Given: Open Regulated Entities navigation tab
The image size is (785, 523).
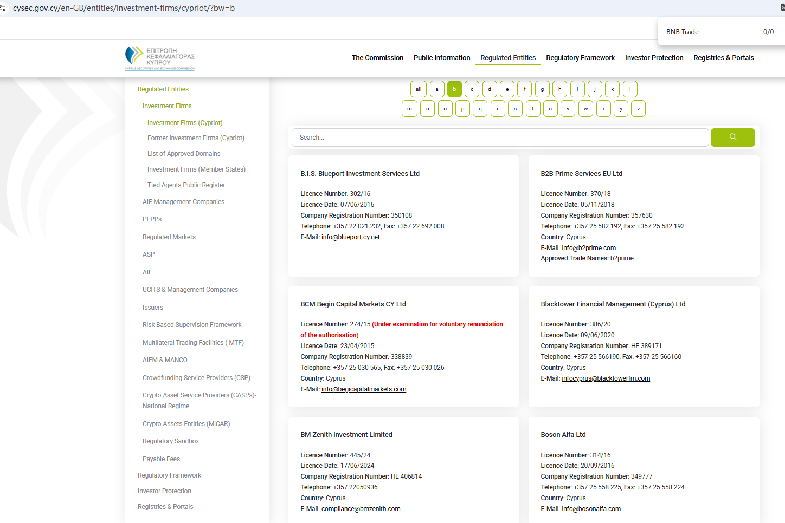Looking at the screenshot, I should pos(507,58).
